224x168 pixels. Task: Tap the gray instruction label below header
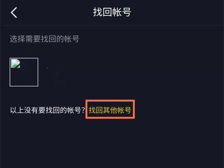44,39
